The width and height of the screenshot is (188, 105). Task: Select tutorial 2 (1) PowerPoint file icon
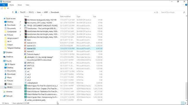point(26,43)
